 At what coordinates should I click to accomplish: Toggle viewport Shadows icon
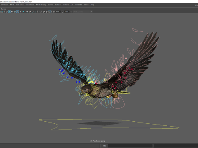[x=23, y=12]
